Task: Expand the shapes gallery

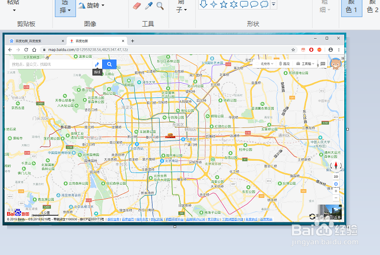Action: pos(274,5)
